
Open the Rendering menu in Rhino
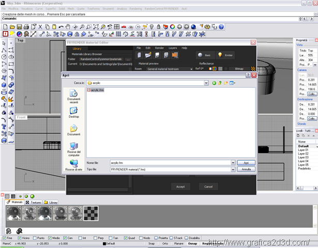pos(135,9)
